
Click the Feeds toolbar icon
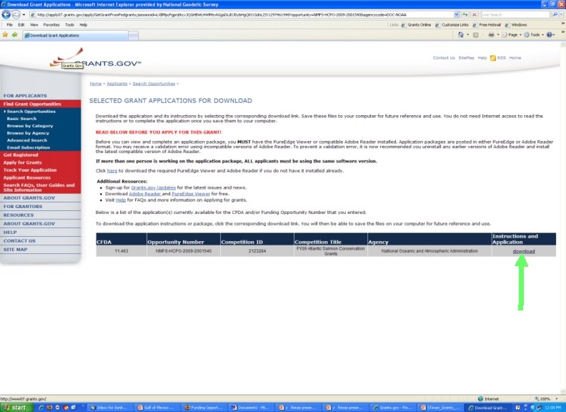[476, 35]
